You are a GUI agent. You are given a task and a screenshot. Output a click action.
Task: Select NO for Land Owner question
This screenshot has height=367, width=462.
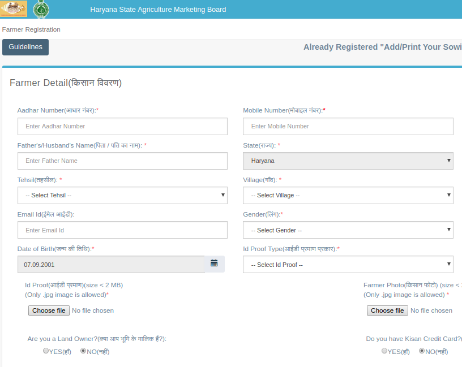83,351
